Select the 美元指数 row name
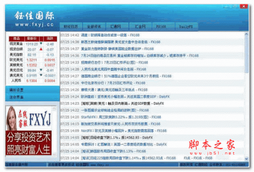Viewport: 254px width, 172px height. click(x=16, y=54)
